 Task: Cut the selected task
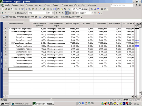pyautogui.click(x=26, y=9)
